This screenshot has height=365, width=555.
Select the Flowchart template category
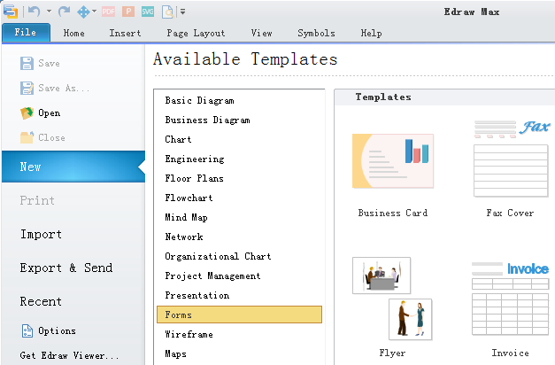point(189,198)
